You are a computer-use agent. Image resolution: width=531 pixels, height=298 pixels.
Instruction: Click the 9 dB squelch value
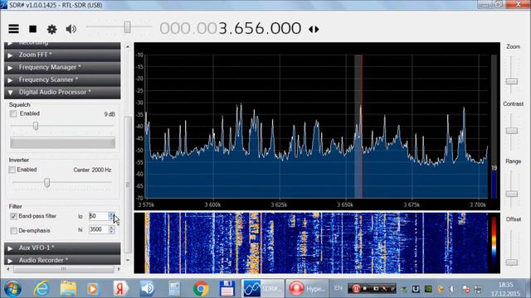pos(110,114)
